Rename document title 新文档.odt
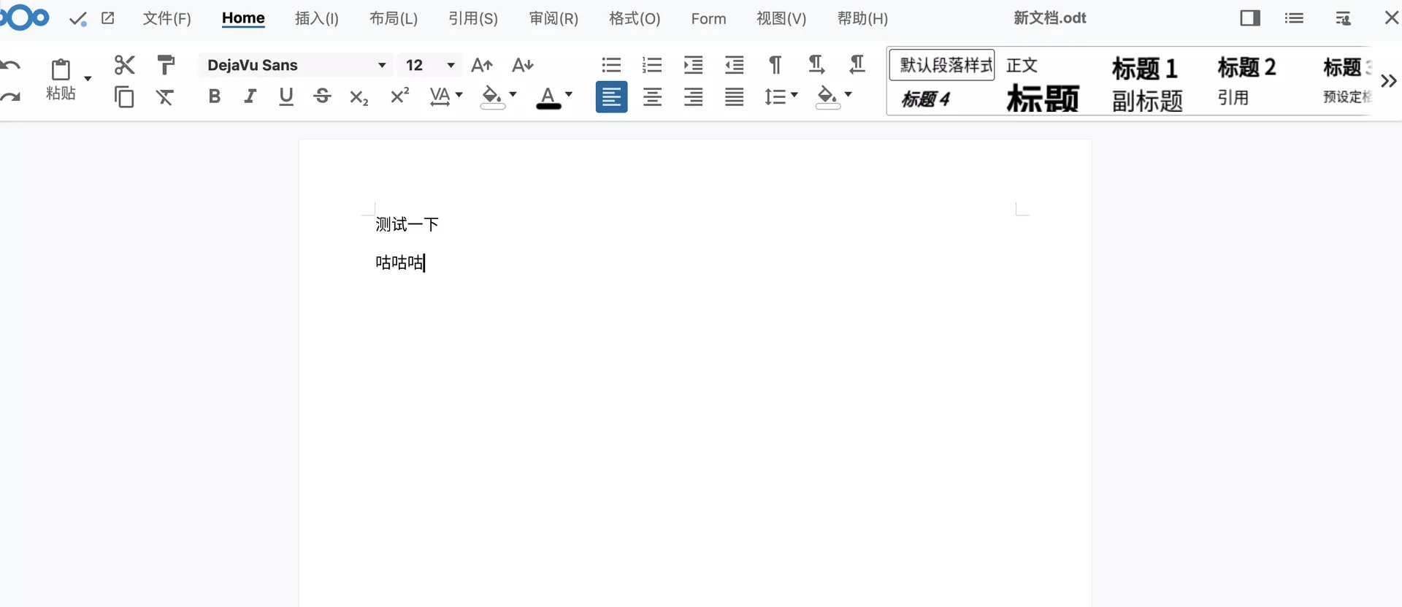 click(1049, 18)
